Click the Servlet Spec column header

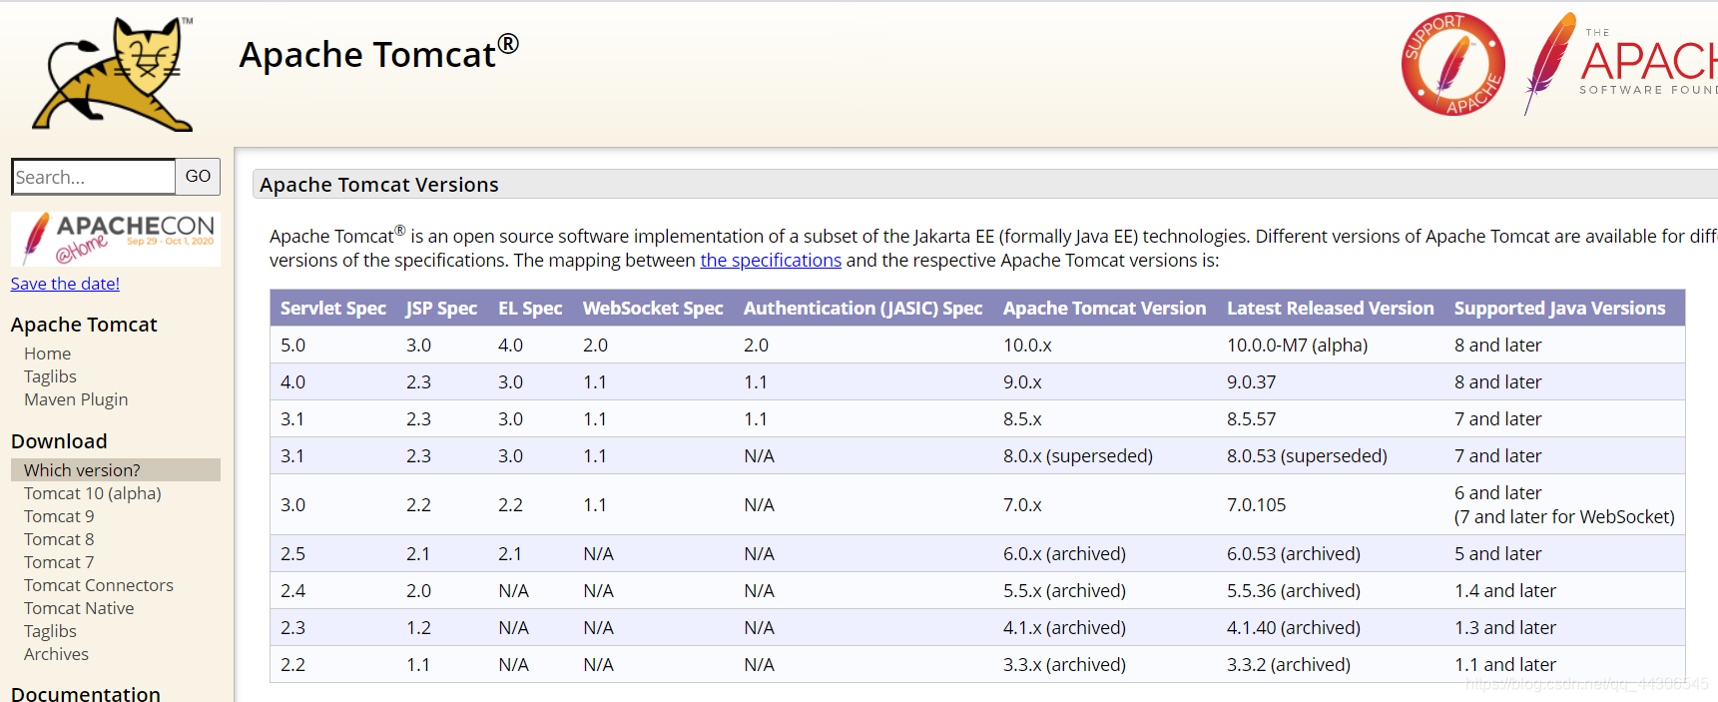click(x=332, y=309)
